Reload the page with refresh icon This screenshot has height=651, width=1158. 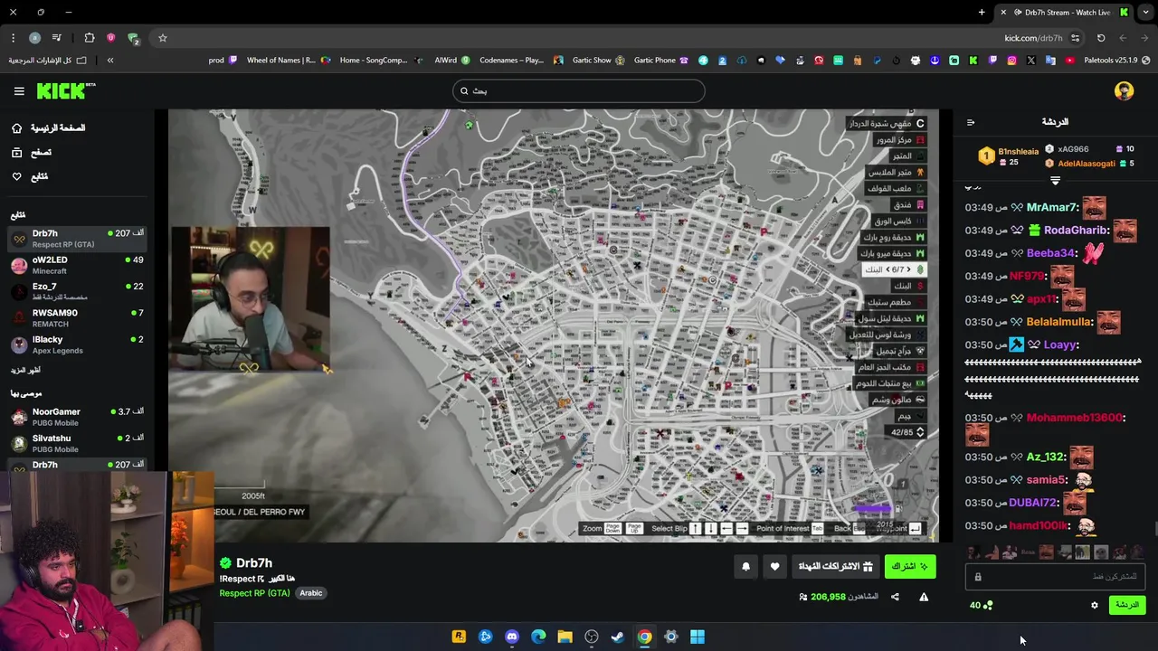(1101, 38)
